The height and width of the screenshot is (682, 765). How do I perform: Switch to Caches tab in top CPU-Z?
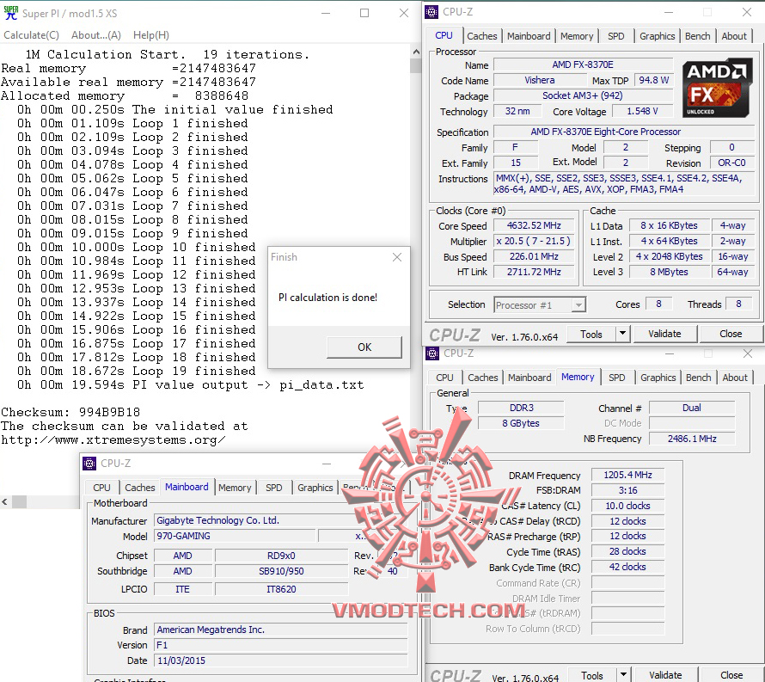click(x=482, y=36)
